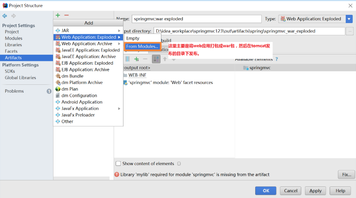Click Available Elements help question mark
Screen dimensions: 356x198
277,59
